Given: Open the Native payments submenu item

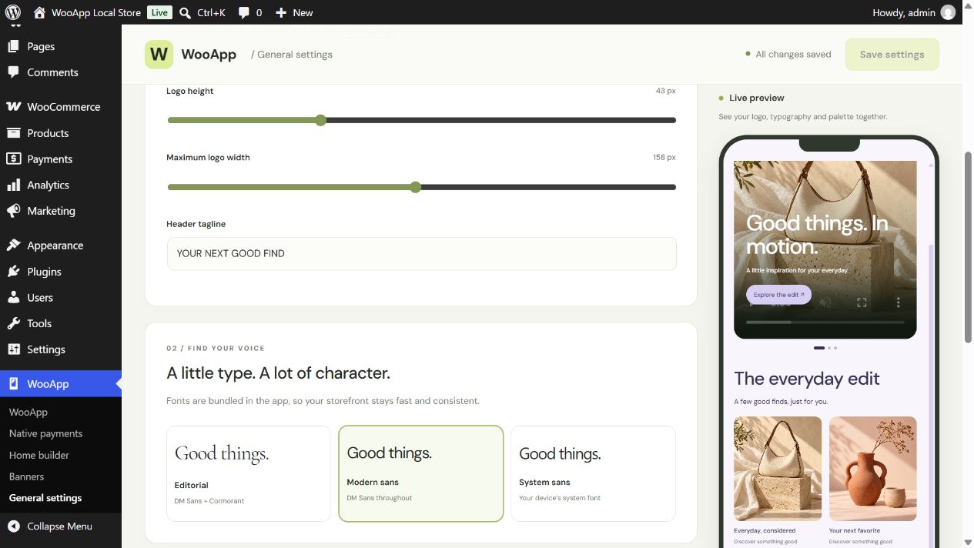Looking at the screenshot, I should pos(45,433).
